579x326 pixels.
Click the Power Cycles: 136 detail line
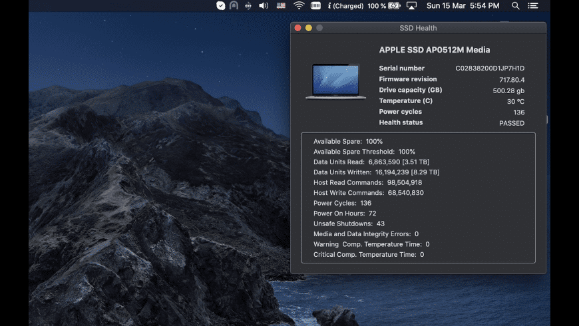click(342, 203)
